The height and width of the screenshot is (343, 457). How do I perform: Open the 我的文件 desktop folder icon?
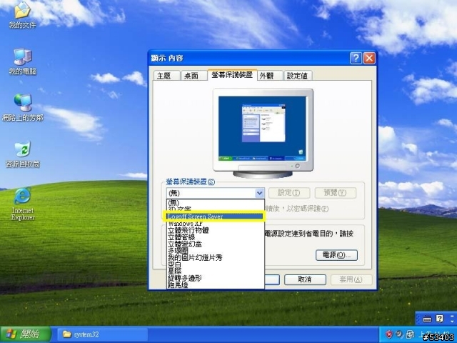point(22,15)
